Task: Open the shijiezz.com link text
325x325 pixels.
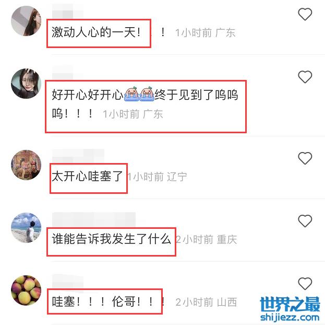Action: (x=290, y=318)
